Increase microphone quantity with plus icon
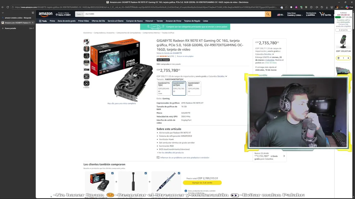 click(x=348, y=58)
